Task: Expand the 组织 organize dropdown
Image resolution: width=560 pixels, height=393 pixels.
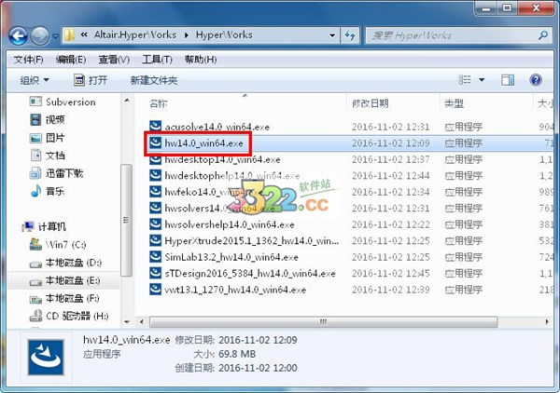Action: [x=35, y=80]
